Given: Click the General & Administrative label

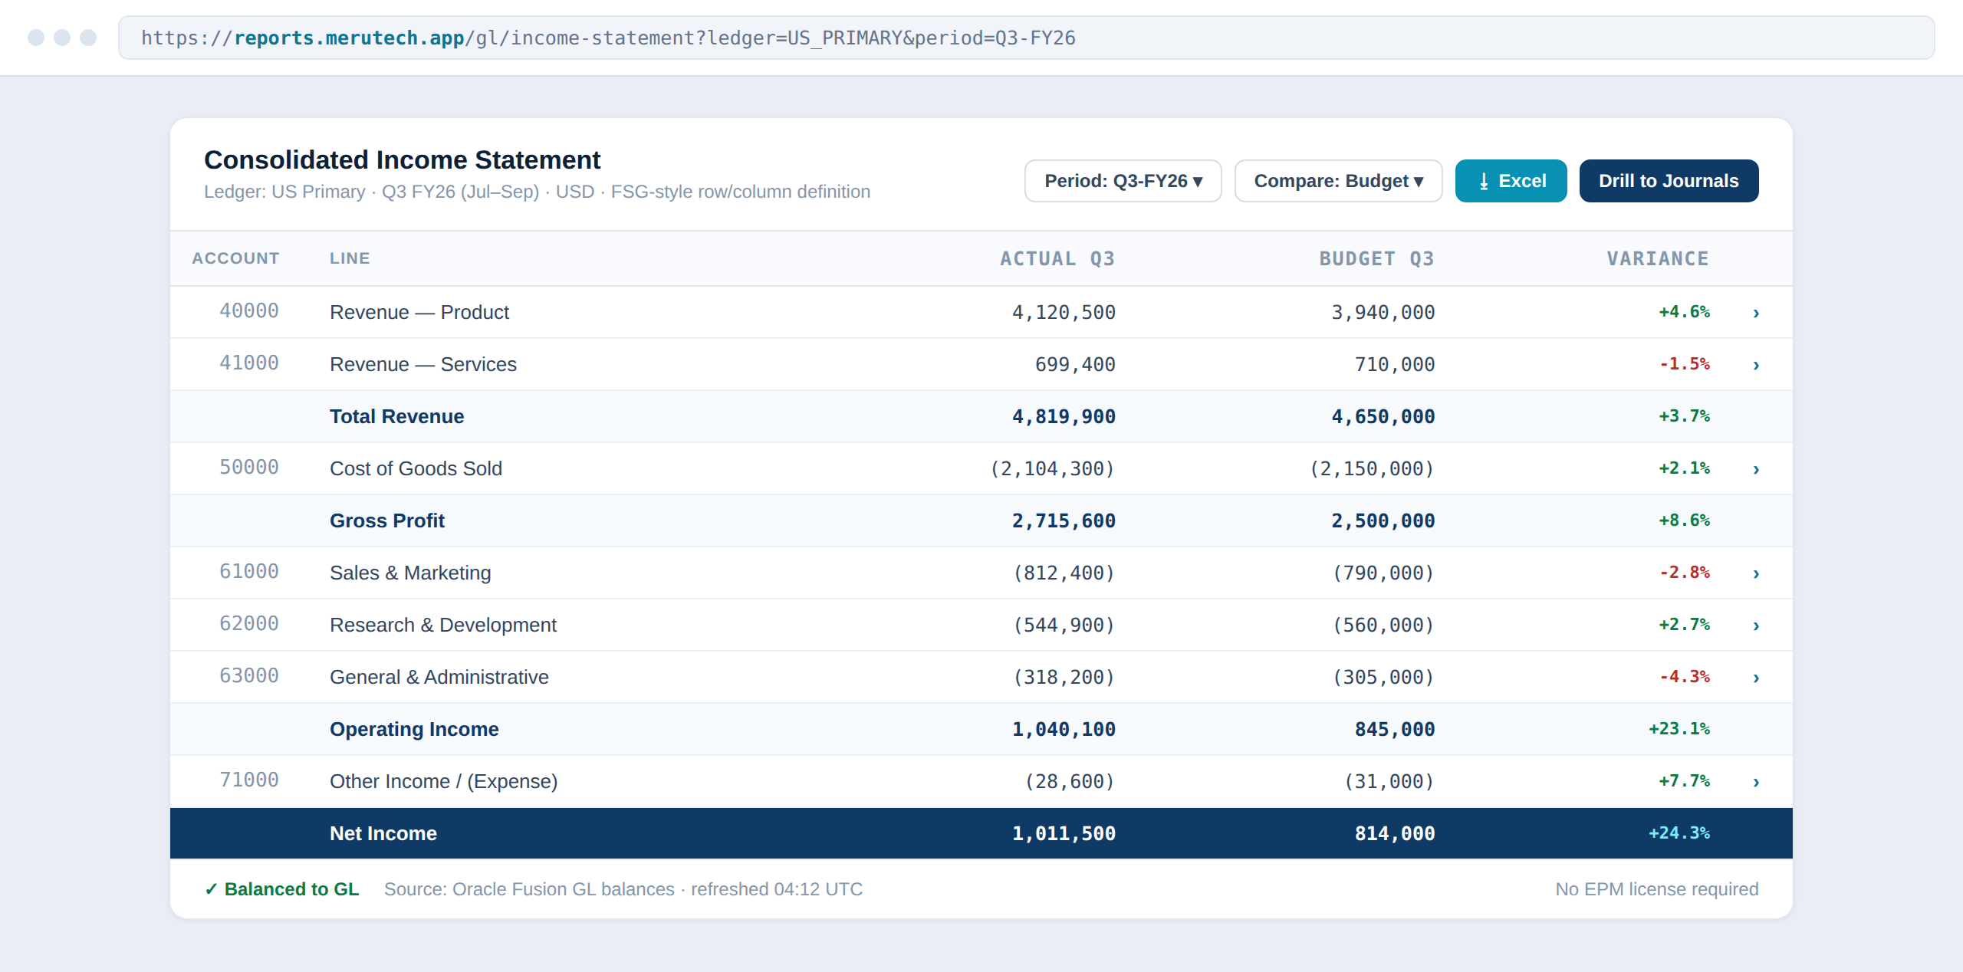Looking at the screenshot, I should [439, 677].
